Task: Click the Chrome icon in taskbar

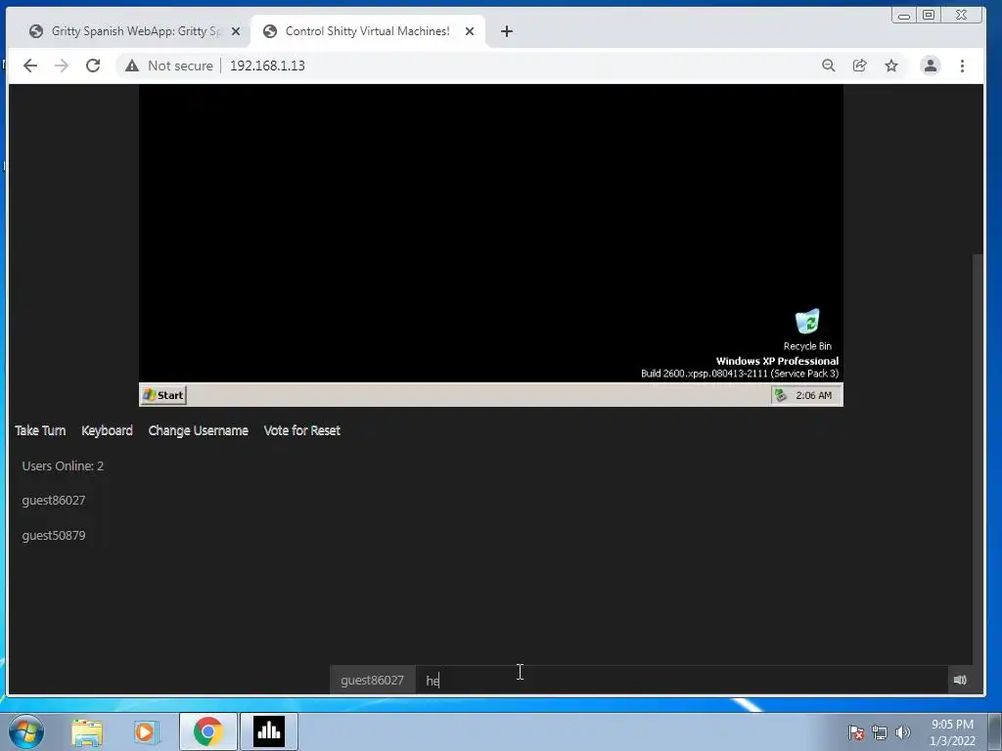Action: [208, 731]
